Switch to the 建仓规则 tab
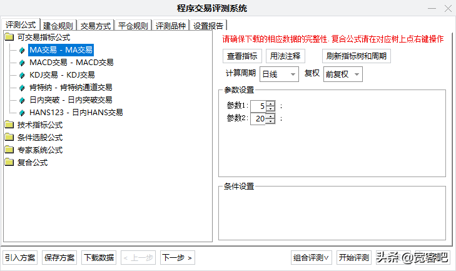Viewport: 456px width, 271px height. pyautogui.click(x=59, y=26)
